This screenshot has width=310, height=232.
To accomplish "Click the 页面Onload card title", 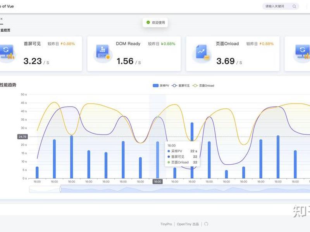I will click(x=227, y=44).
